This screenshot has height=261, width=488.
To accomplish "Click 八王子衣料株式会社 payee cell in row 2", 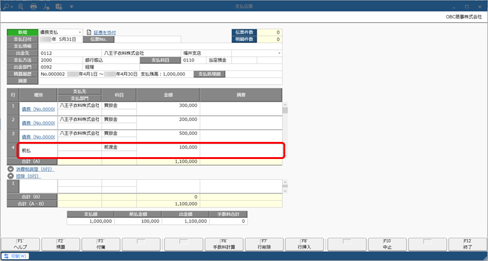I will [79, 120].
